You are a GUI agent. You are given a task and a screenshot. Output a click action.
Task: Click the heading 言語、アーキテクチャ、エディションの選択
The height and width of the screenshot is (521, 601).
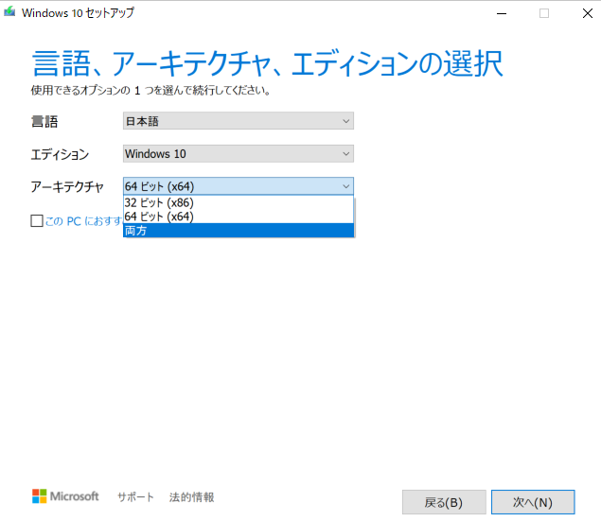[x=267, y=63]
